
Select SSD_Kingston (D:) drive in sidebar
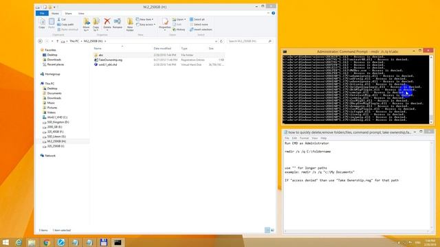(x=58, y=122)
